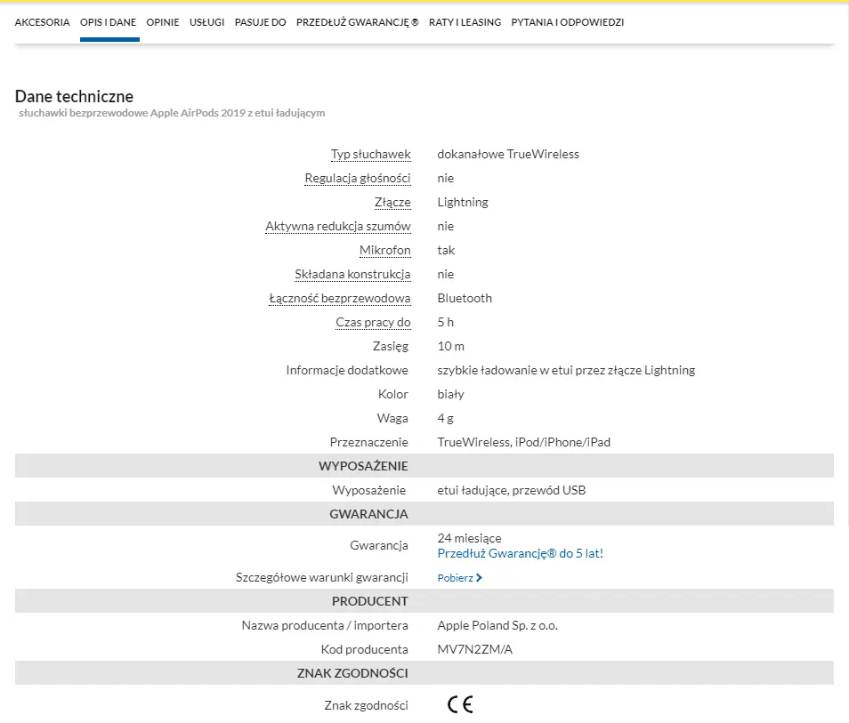Click the 'dokanałowe TrueWireless' value
Viewport: 849px width, 723px height.
[x=508, y=154]
